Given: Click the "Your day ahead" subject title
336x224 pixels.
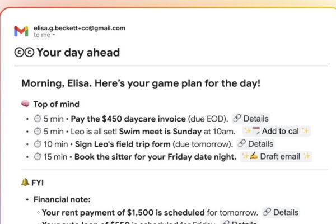Looking at the screenshot, I should 78,53.
